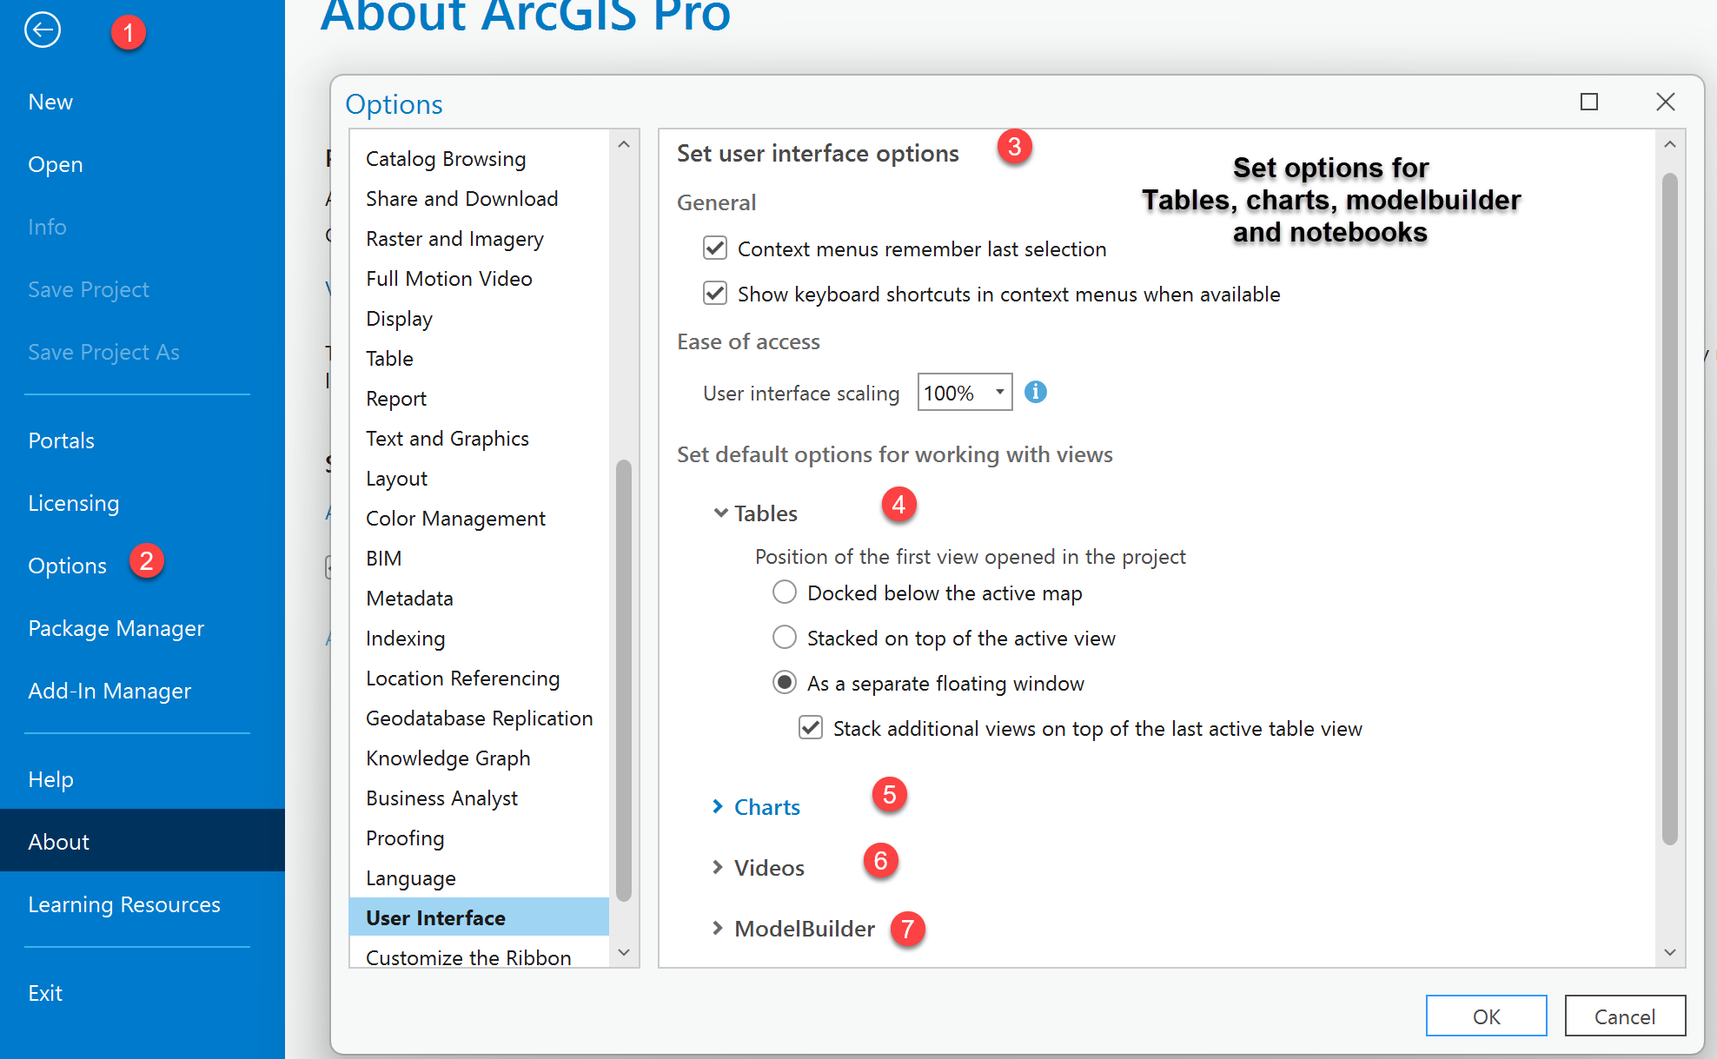Open the Knowledge Graph options page
This screenshot has width=1717, height=1059.
pyautogui.click(x=447, y=758)
